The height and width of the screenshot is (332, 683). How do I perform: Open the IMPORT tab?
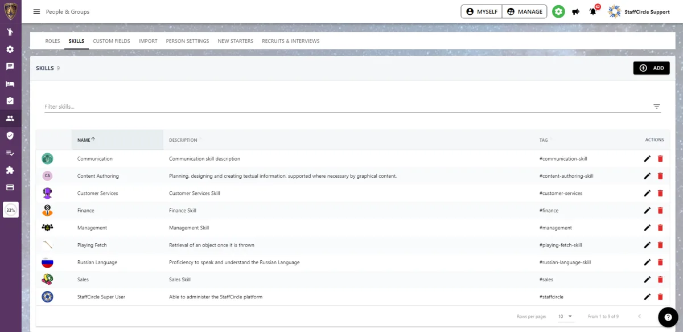(148, 41)
